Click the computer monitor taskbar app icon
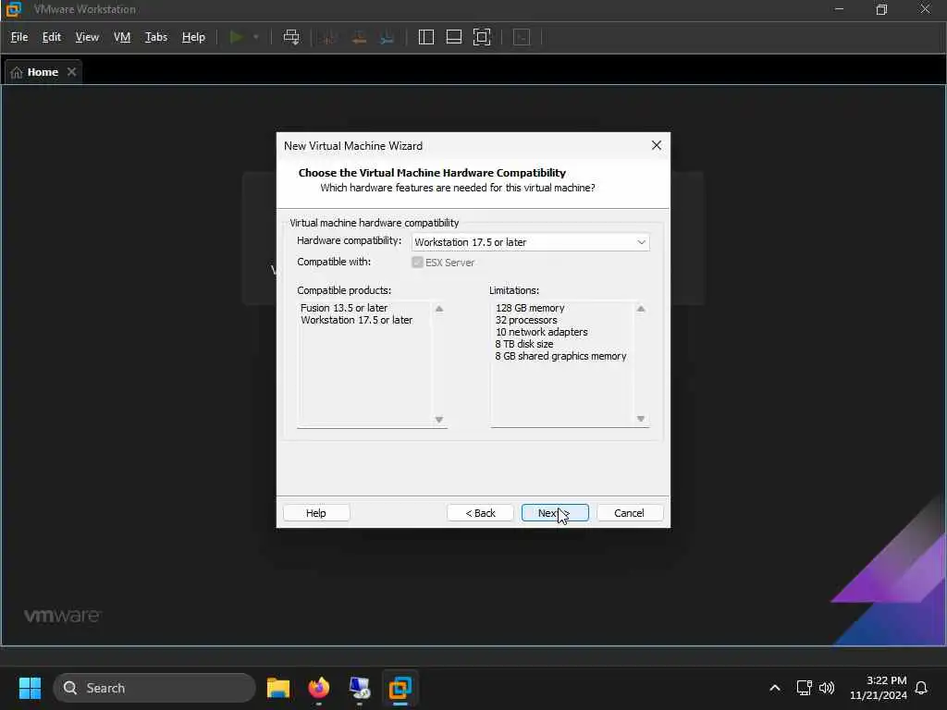This screenshot has height=710, width=947. 360,688
